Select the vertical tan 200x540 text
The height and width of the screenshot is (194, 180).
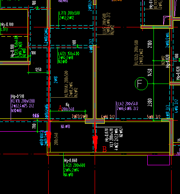click(x=56, y=139)
